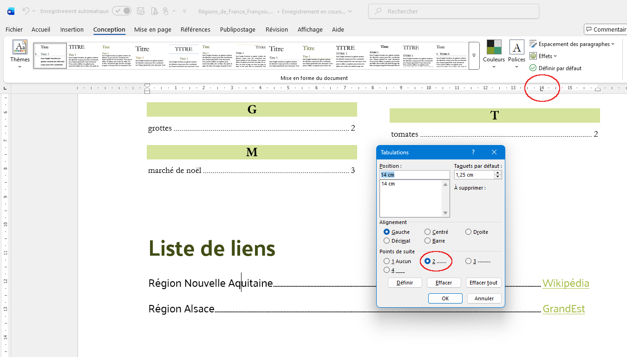Click the Polices theme fonts icon
The width and height of the screenshot is (627, 357).
click(x=516, y=48)
